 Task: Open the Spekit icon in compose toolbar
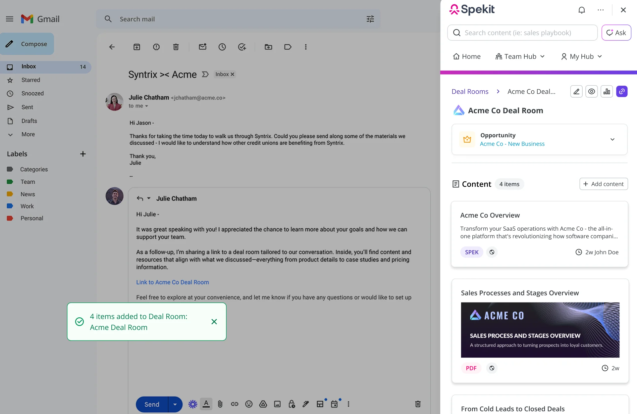[x=192, y=404]
